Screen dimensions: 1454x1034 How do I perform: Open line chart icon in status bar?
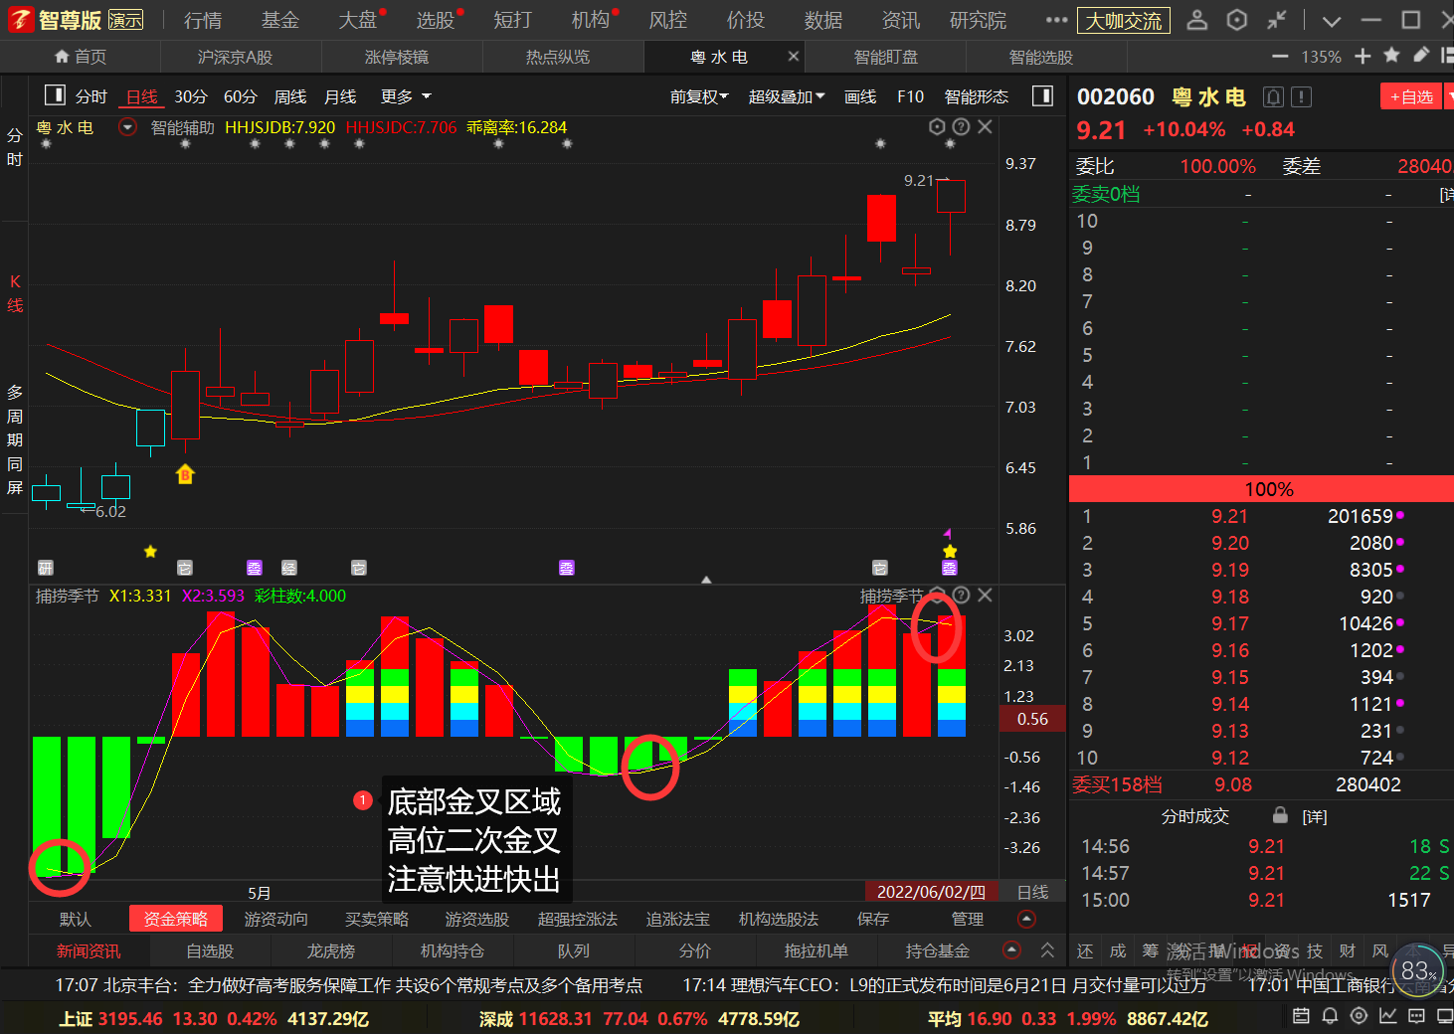tap(1387, 1015)
